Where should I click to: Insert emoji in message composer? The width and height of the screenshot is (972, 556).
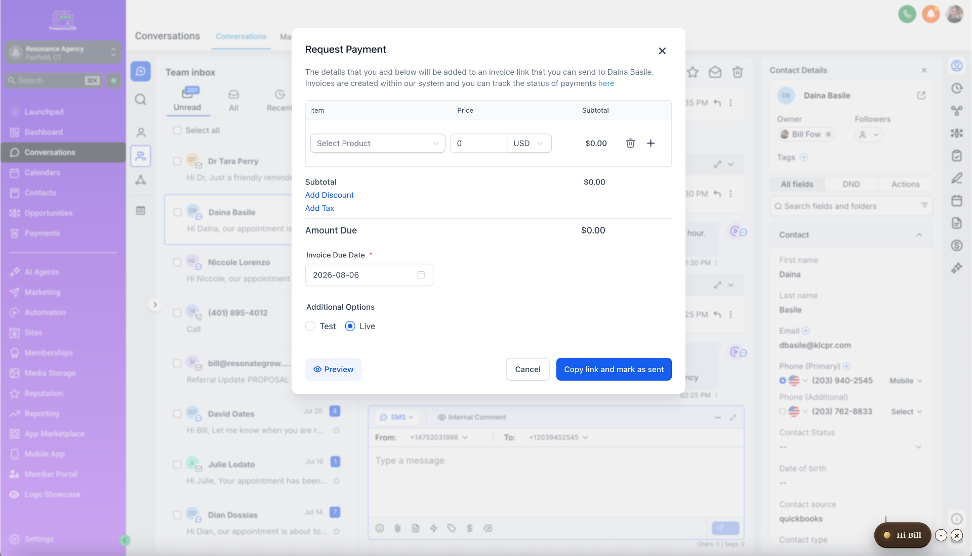(380, 528)
